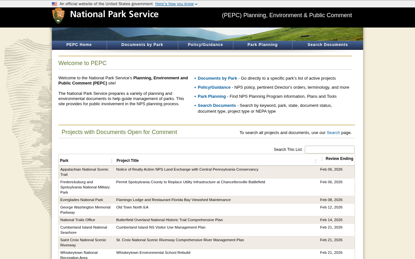Follow the Policy/Guidance bulleted link
This screenshot has height=259, width=415.
(214, 87)
